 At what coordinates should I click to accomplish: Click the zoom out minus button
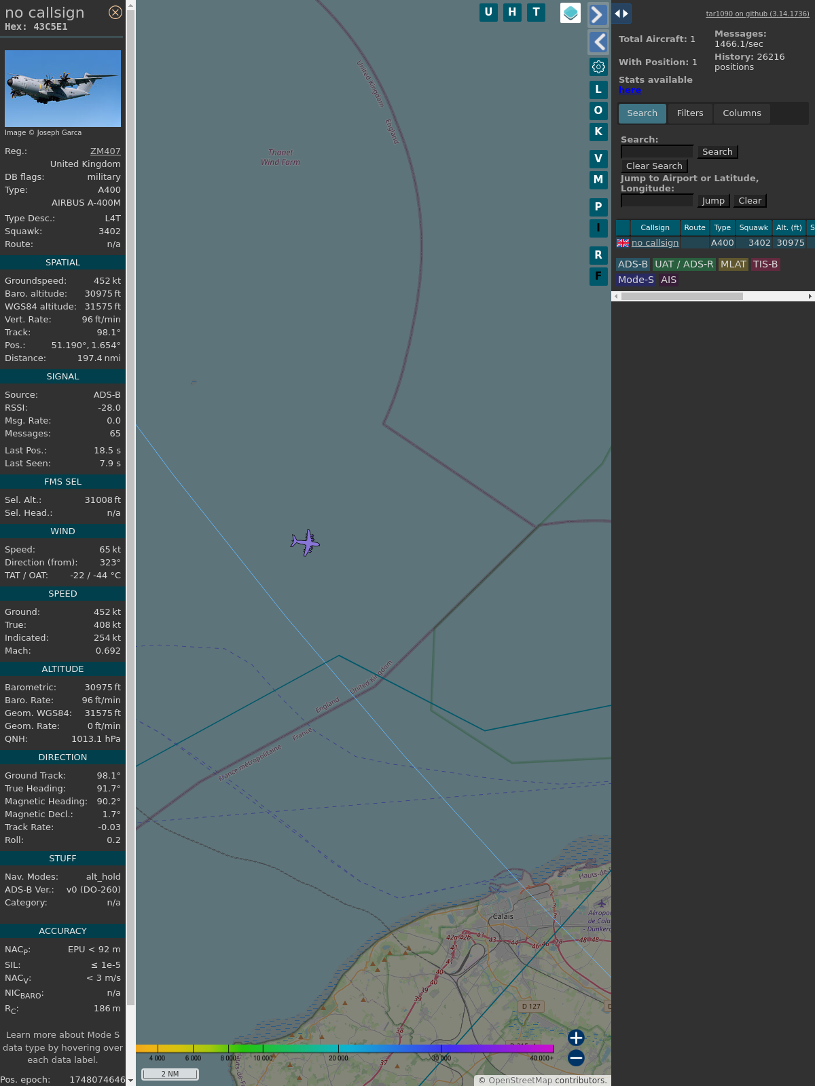tap(576, 1057)
